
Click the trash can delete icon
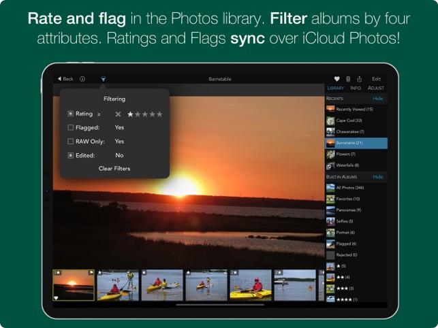[x=348, y=79]
